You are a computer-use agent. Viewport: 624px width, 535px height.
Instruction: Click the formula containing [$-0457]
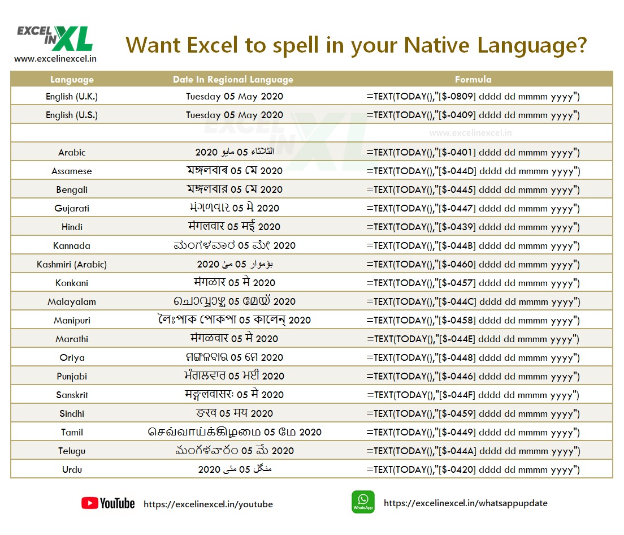click(473, 283)
